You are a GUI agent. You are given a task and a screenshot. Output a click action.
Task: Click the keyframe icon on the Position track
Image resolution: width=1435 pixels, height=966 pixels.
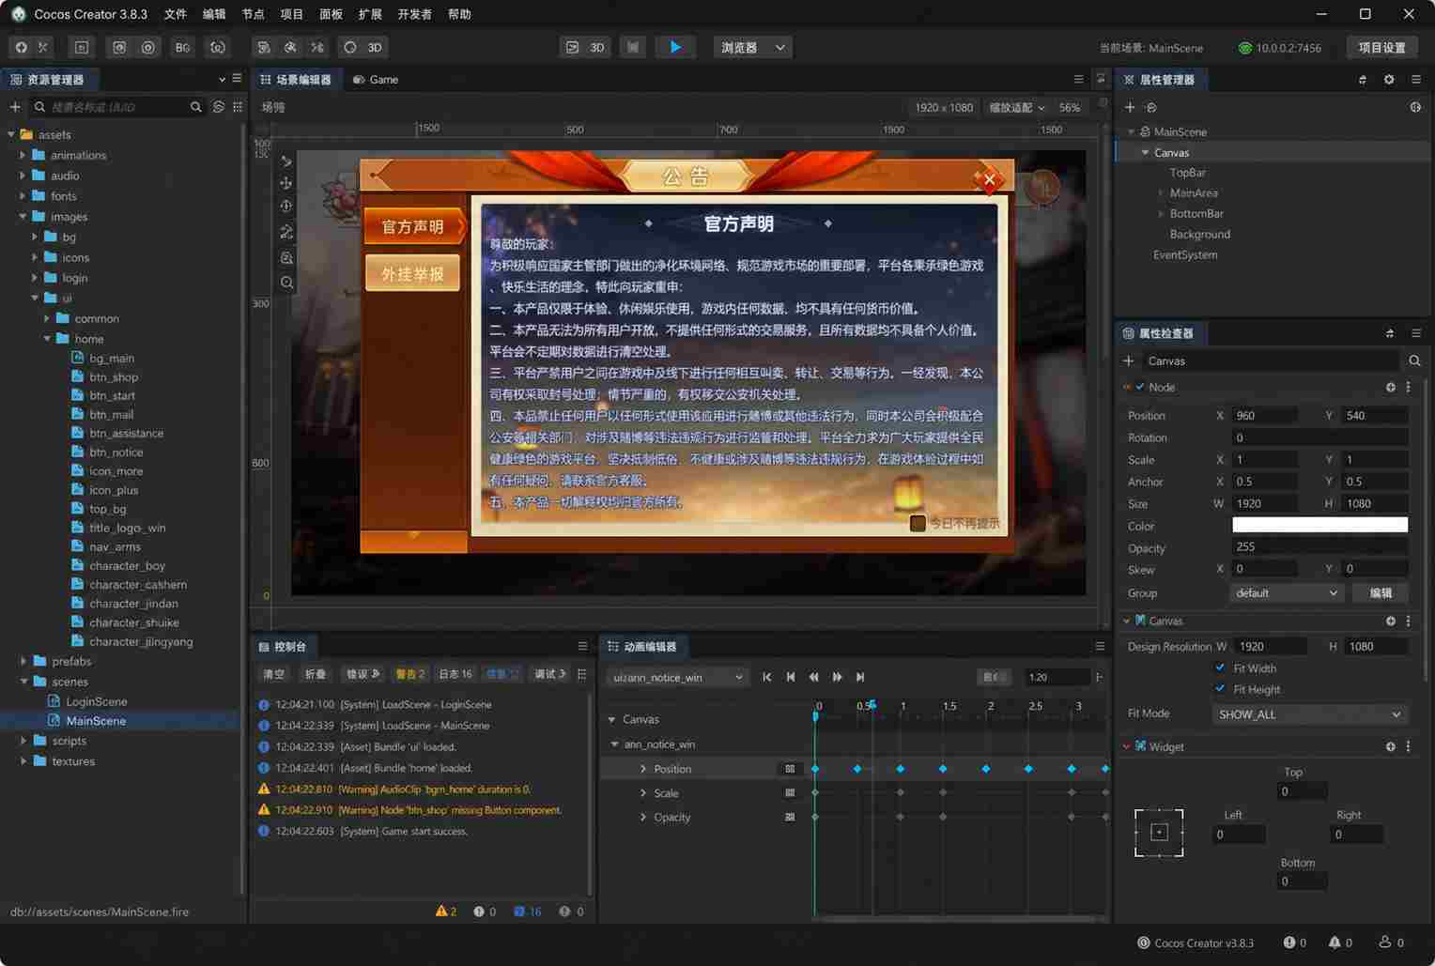pyautogui.click(x=790, y=769)
